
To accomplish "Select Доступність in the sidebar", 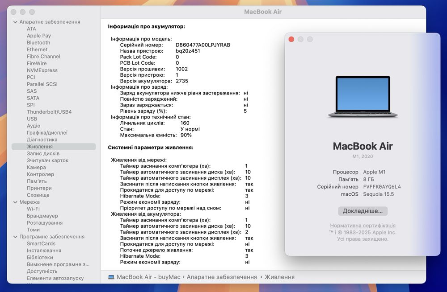I will tap(42, 271).
